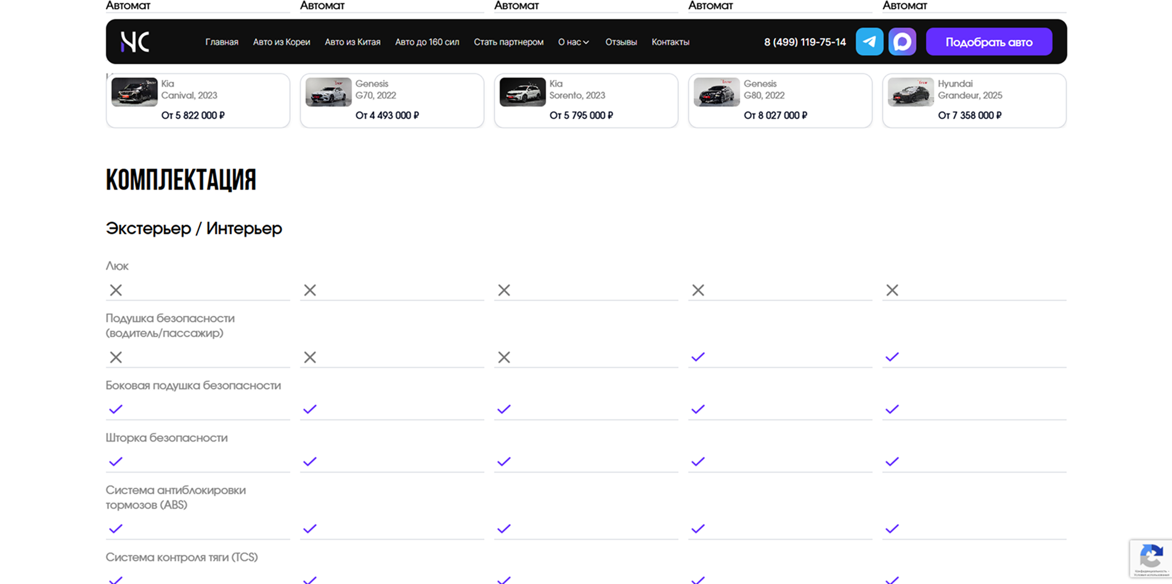Open the Авто из Кореи menu item
Viewport: 1172px width, 584px height.
coord(282,42)
